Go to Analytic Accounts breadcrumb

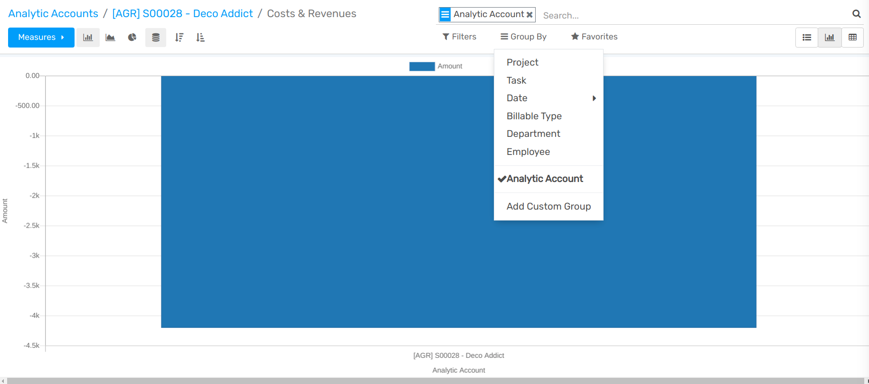tap(53, 13)
